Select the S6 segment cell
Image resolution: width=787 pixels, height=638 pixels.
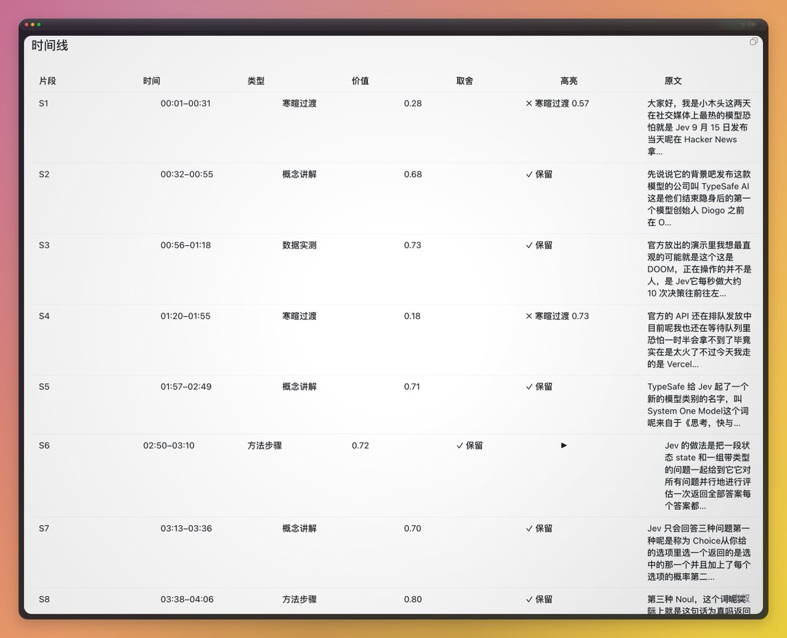pos(44,446)
